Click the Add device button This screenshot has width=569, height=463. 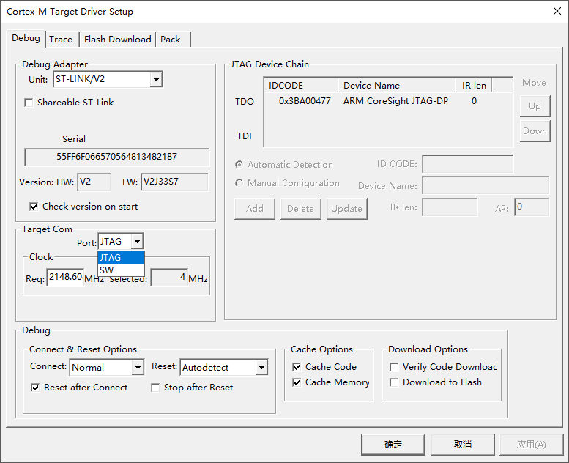coord(255,209)
